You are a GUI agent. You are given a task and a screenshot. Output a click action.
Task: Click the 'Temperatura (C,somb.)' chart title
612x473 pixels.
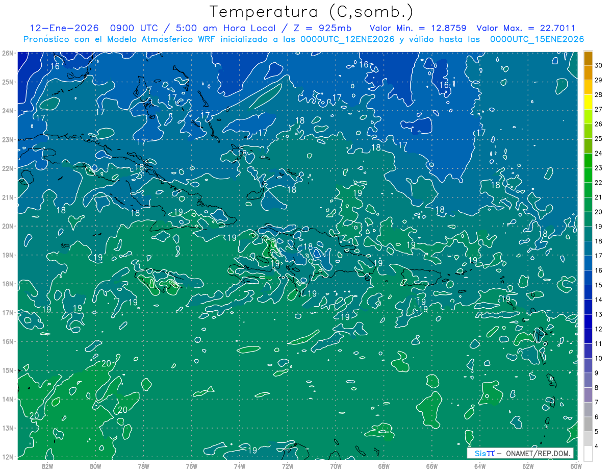[312, 12]
